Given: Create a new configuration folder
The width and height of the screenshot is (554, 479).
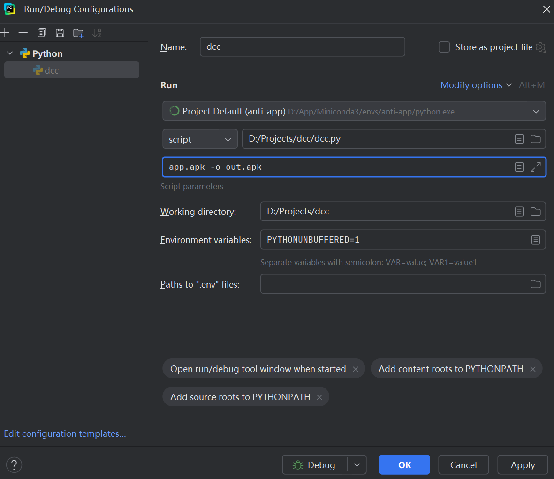Looking at the screenshot, I should pos(78,33).
